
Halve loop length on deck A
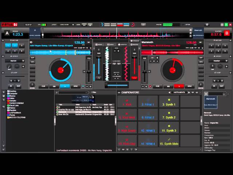tap(11, 81)
